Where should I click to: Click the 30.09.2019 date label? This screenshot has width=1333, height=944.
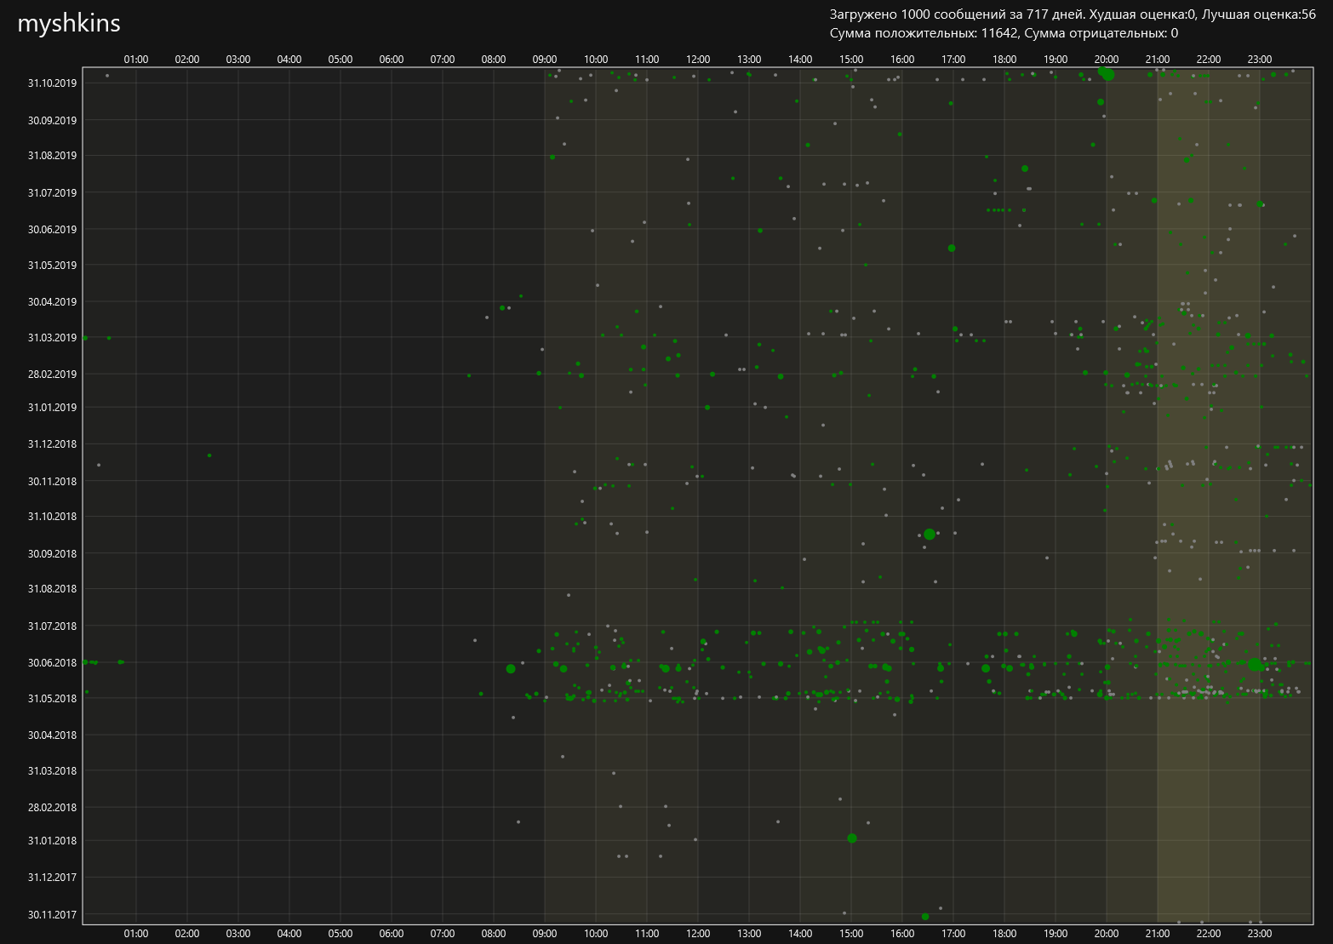[x=52, y=120]
